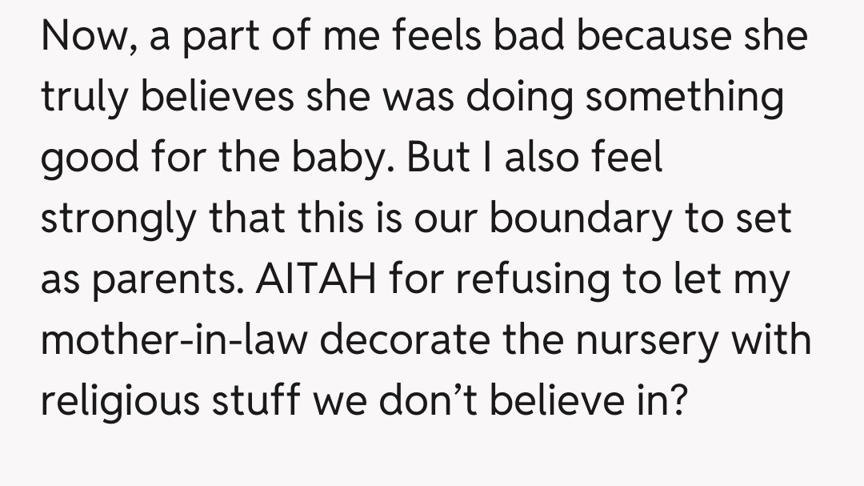Click the word "because" in the first line
Screen dimensions: 864x486
pyautogui.click(x=632, y=37)
